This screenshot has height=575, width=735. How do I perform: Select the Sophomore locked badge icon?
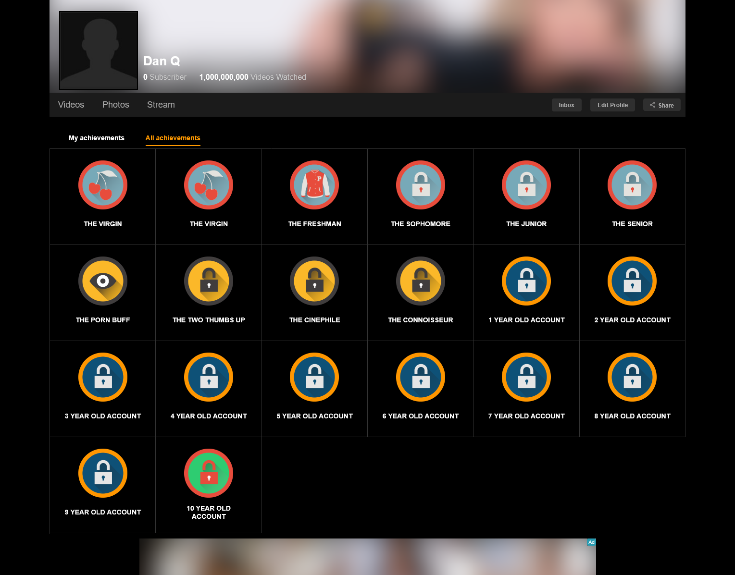tap(420, 185)
